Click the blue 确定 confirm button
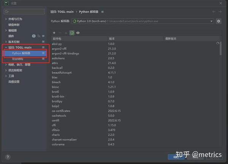The image size is (228, 164). [x=176, y=157]
